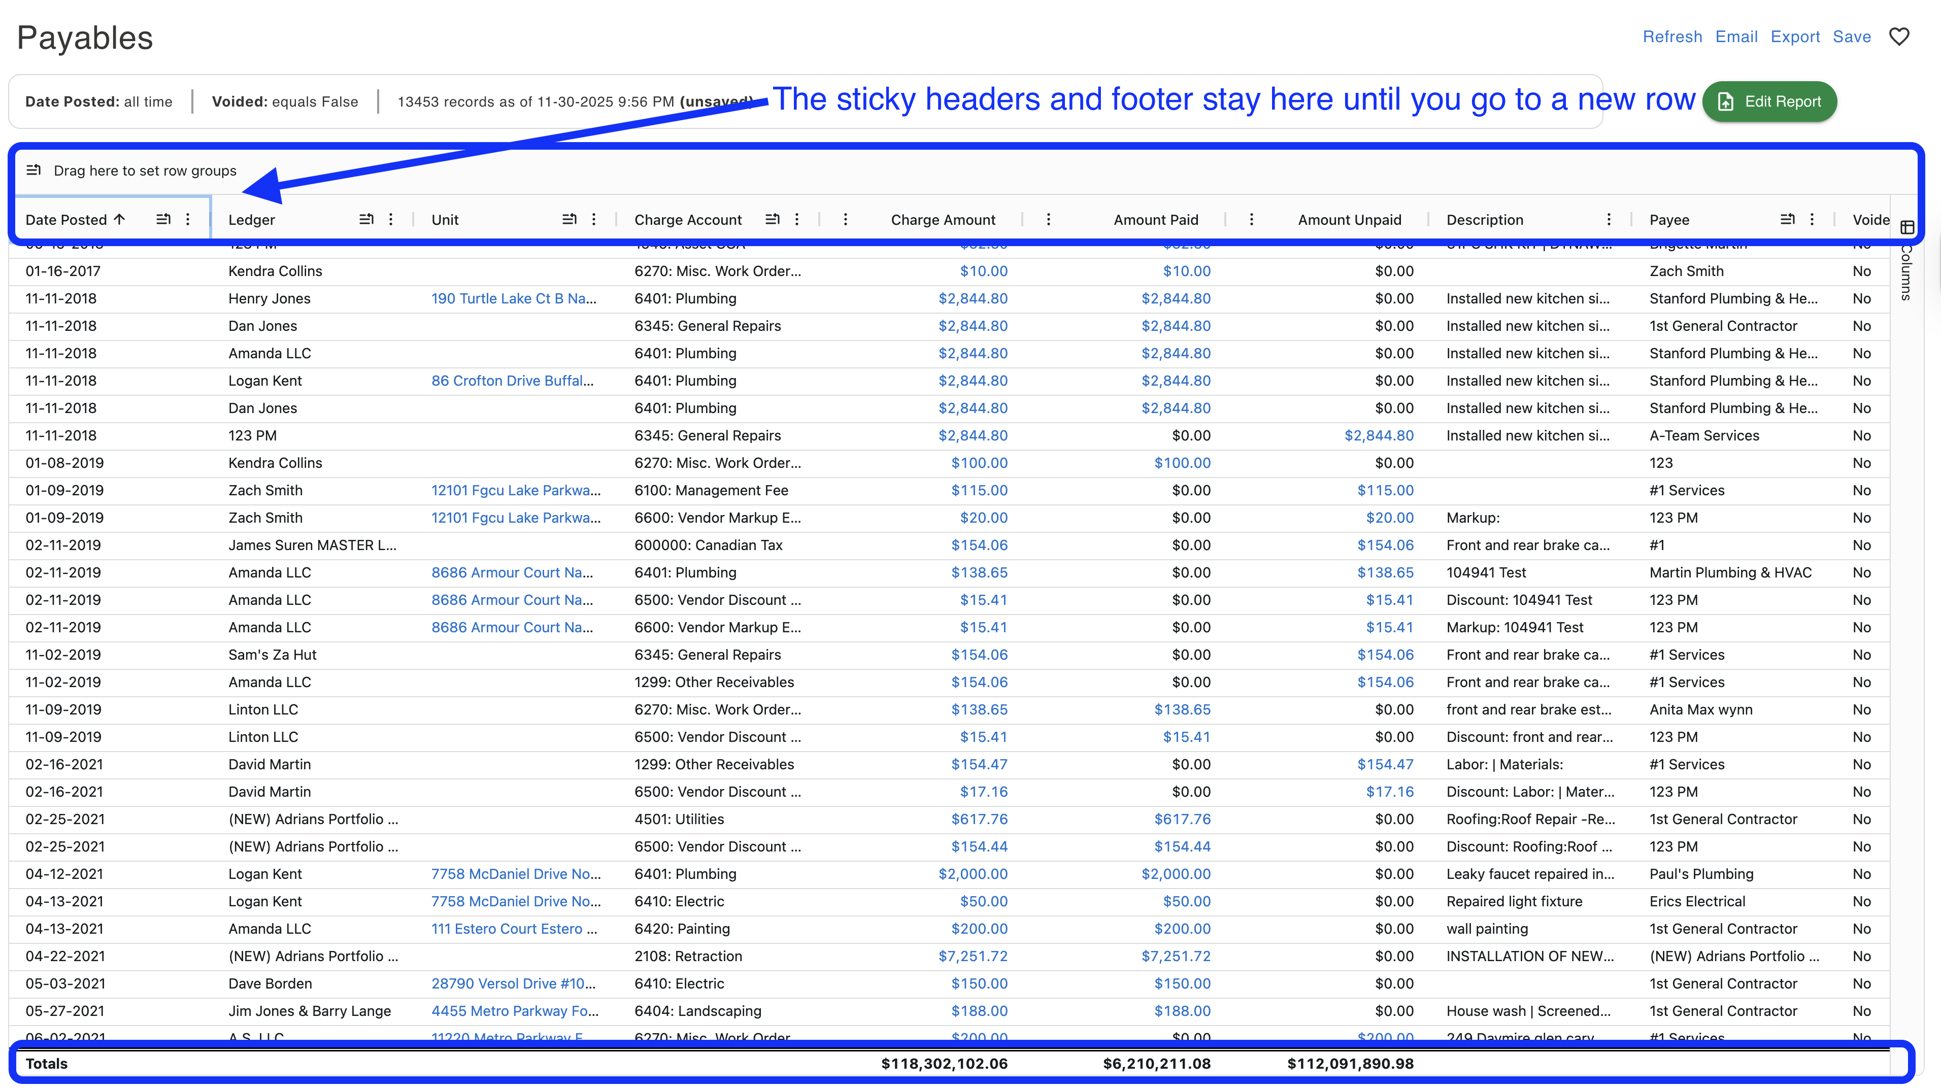Click the Payee column row-group icon
The height and width of the screenshot is (1088, 1941).
[x=1787, y=219]
